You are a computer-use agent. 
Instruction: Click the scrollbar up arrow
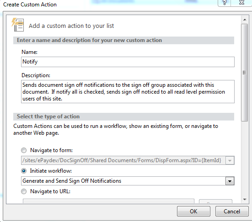[245, 20]
